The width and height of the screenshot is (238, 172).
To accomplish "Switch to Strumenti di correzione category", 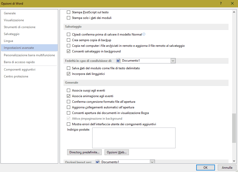I will pyautogui.click(x=19, y=27).
